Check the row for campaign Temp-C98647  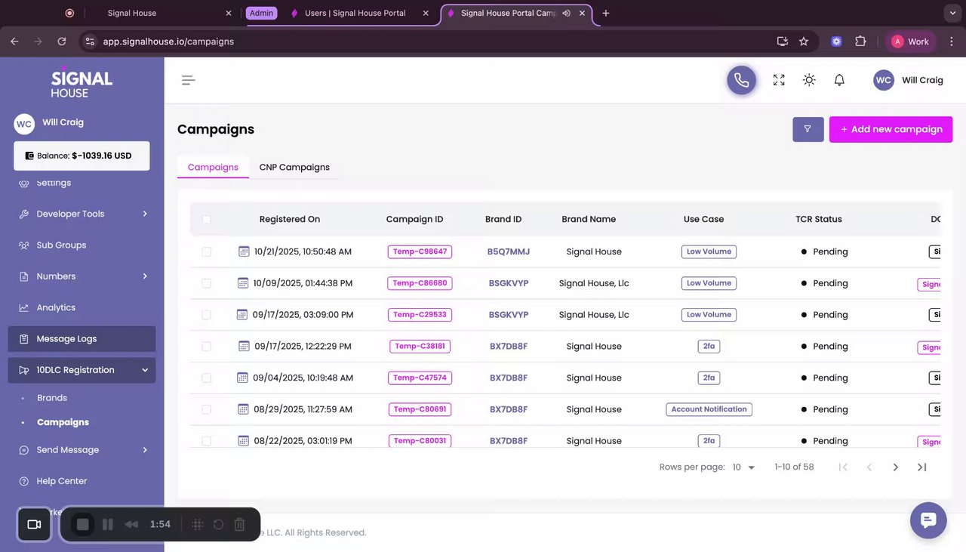(x=207, y=251)
